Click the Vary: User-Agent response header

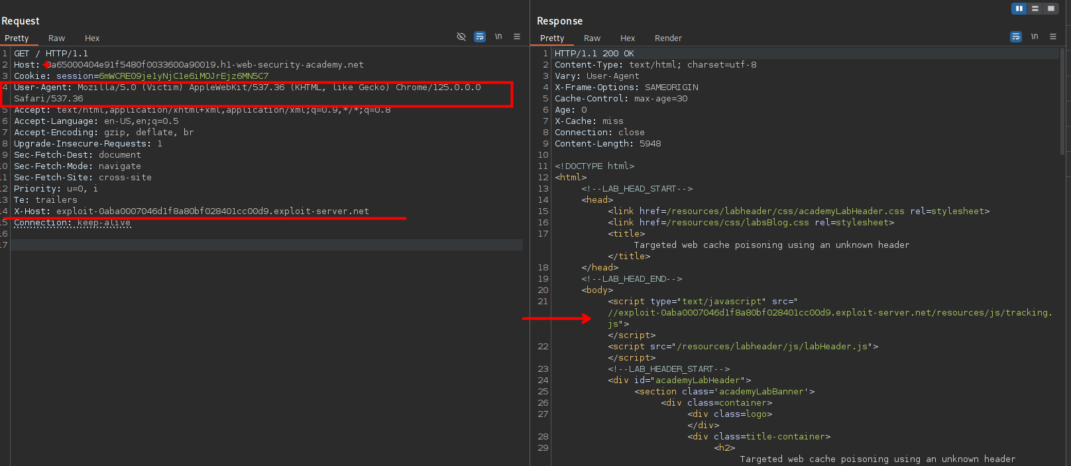click(x=597, y=76)
